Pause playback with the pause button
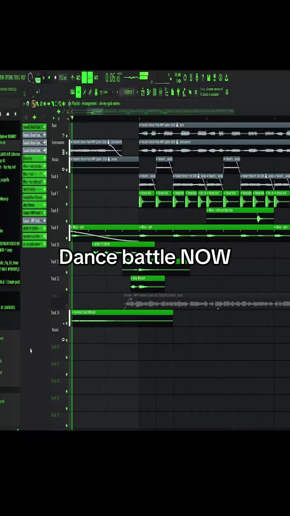Viewport: 290px width, 516px height. (x=44, y=78)
